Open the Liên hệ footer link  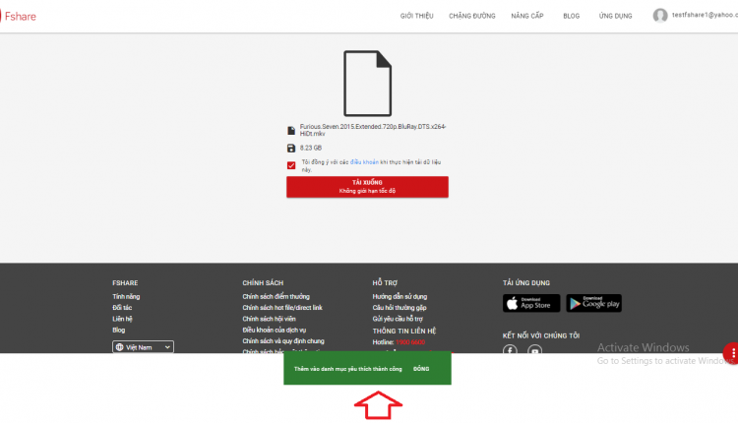click(122, 319)
